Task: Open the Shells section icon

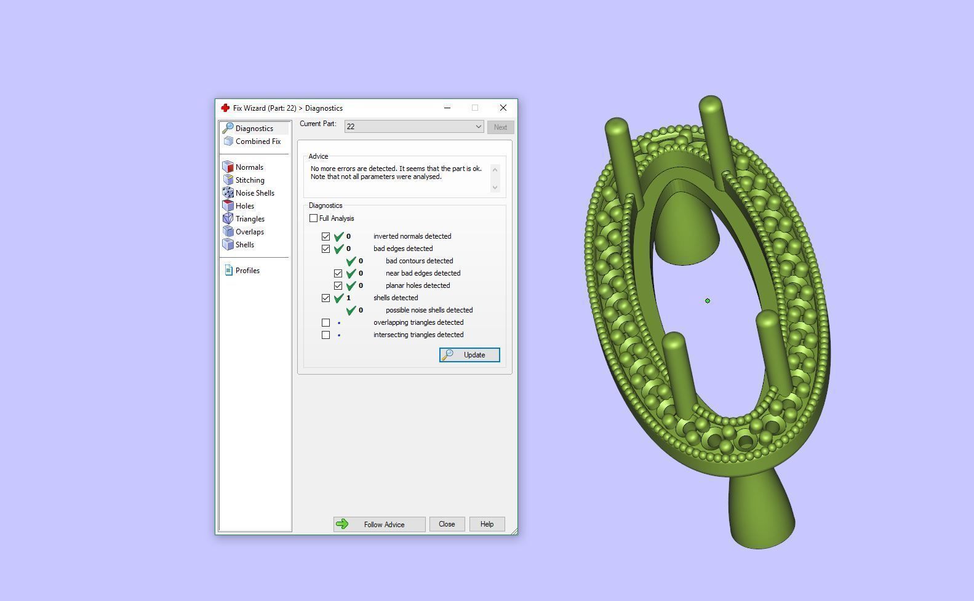Action: (x=228, y=245)
